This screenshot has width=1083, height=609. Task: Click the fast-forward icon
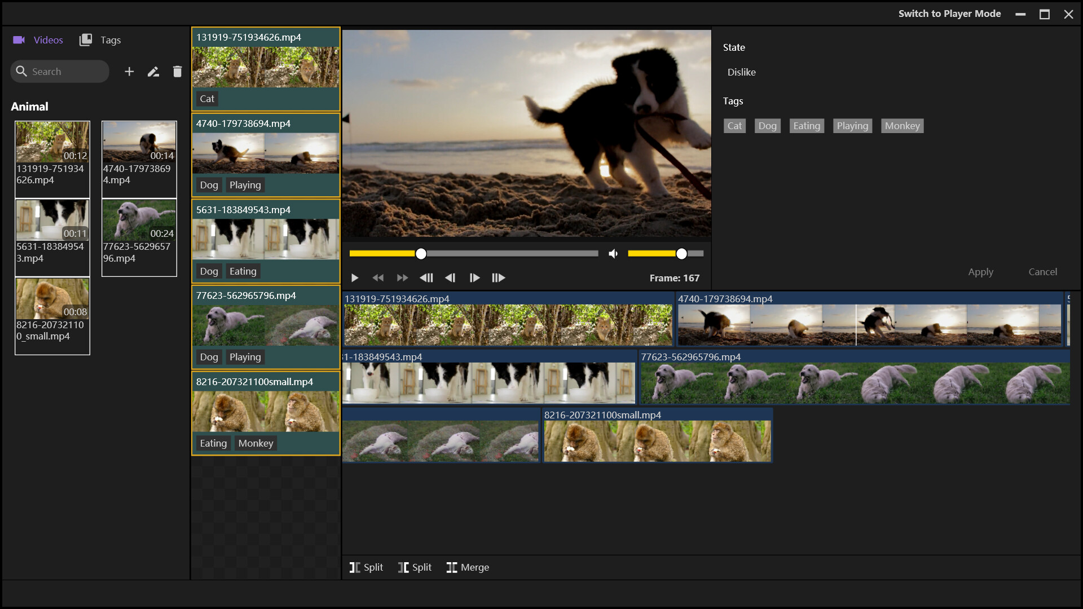pyautogui.click(x=402, y=278)
